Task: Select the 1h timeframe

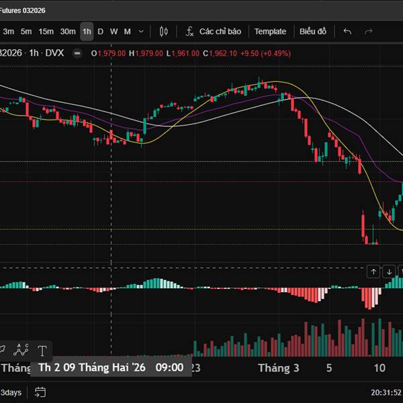Action: 87,32
